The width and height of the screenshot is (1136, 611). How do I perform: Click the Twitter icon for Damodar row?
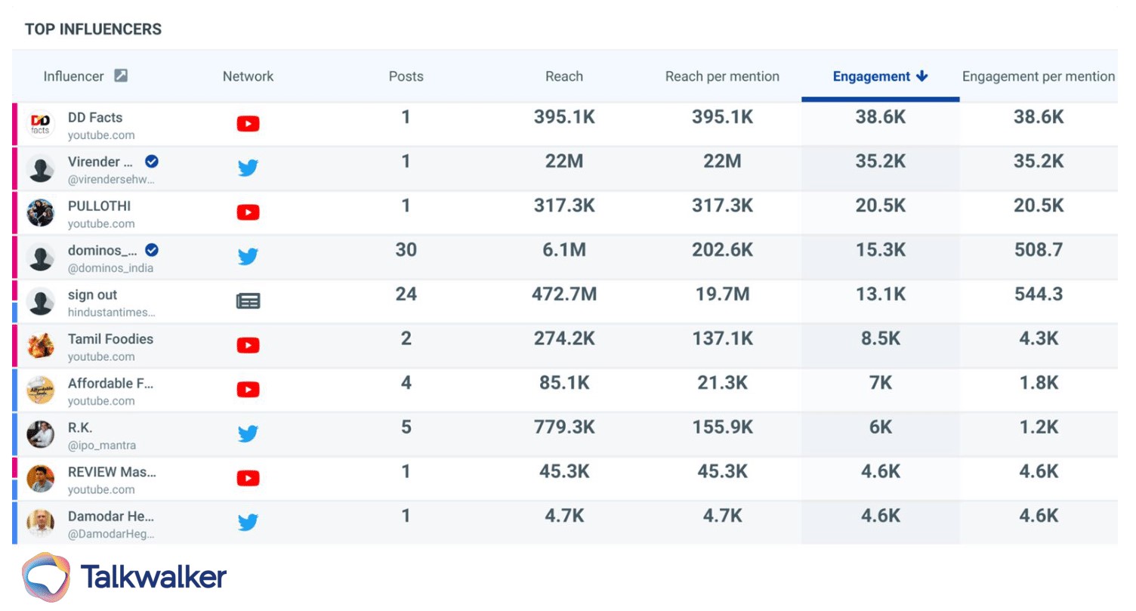pos(248,522)
